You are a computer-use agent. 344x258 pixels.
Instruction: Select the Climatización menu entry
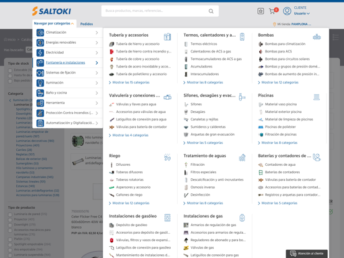[x=67, y=32]
